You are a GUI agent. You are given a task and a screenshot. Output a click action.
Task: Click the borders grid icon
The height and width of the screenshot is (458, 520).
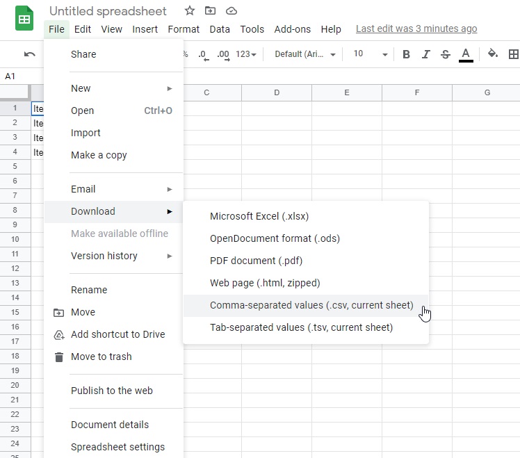514,54
